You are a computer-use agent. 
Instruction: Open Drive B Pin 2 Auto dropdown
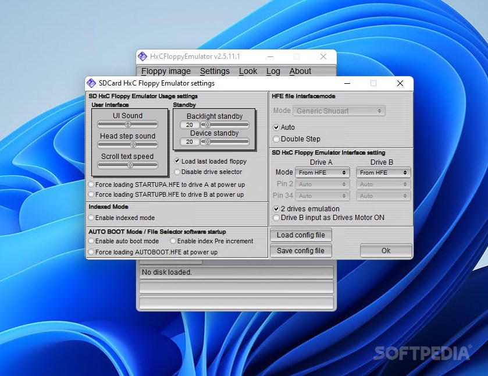383,184
